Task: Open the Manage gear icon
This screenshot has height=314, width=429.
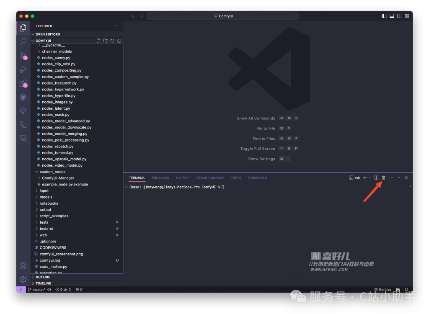Action: [x=23, y=279]
